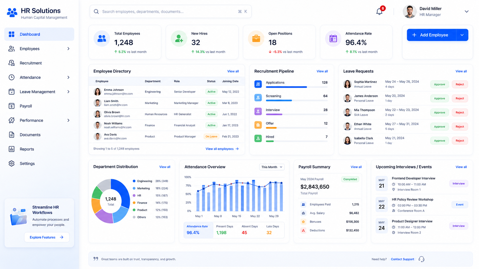Click the Offer pipeline stage icon
The width and height of the screenshot is (479, 269).
click(x=258, y=125)
